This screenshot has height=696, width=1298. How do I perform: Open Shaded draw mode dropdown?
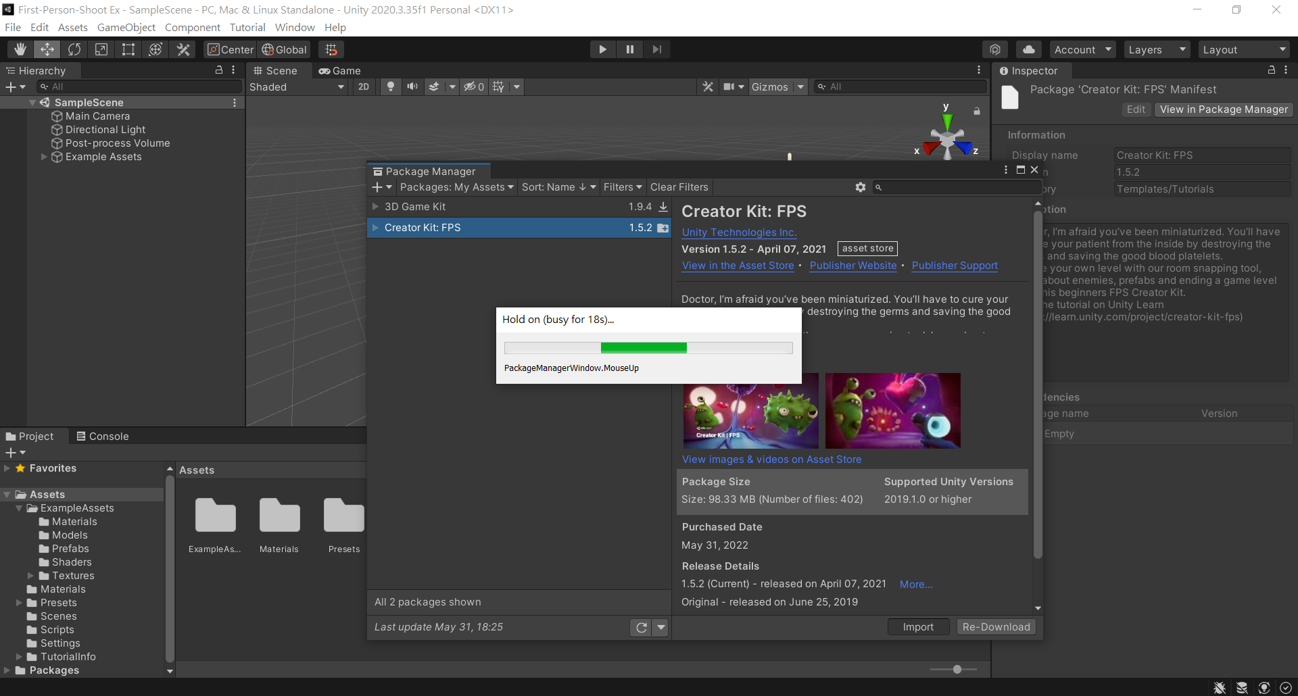coord(297,86)
